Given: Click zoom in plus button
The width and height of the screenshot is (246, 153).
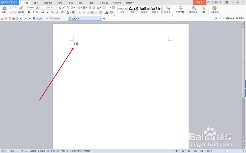Looking at the screenshot, I should (x=241, y=151).
